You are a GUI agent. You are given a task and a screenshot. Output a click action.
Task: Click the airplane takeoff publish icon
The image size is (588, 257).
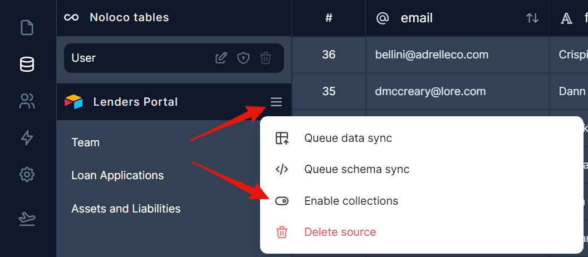click(27, 219)
